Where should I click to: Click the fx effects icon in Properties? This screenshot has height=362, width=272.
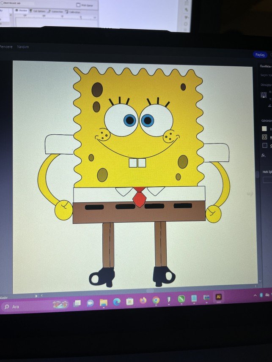264,155
